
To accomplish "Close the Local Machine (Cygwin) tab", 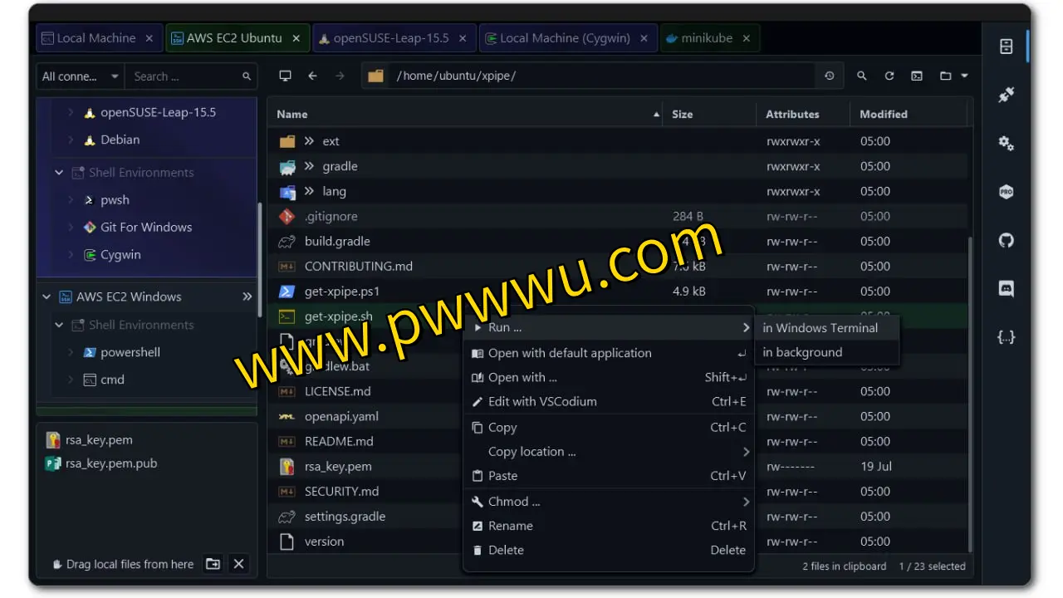I will click(645, 38).
